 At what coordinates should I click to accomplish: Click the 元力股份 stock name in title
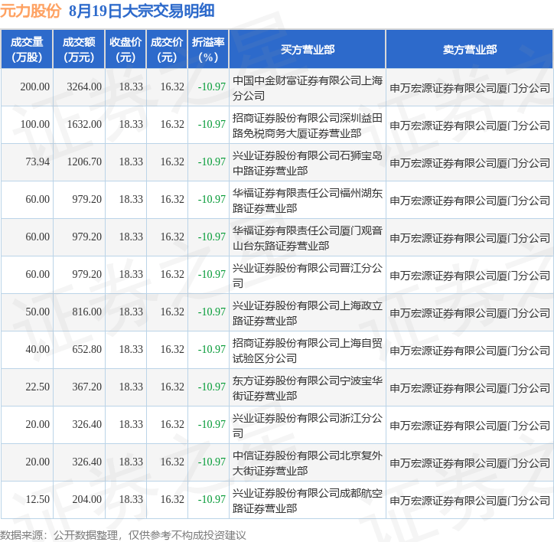(31, 11)
